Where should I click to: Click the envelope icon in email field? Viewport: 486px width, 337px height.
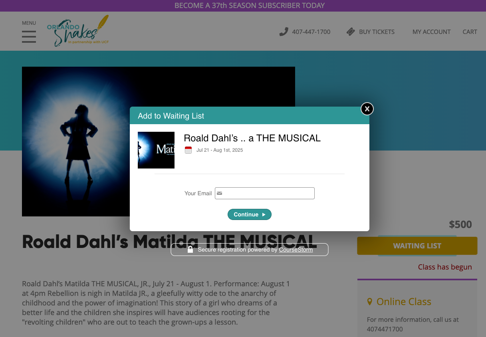(x=220, y=193)
